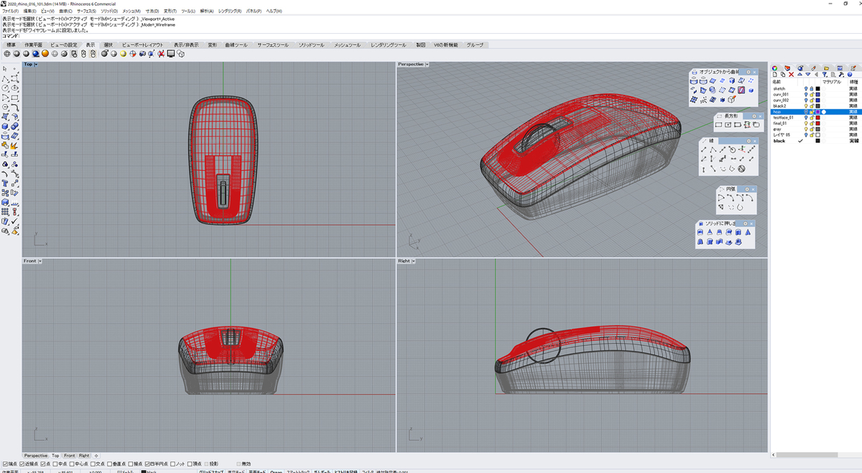Click the globe-shaped tool in 線 palette
This screenshot has height=473, width=862.
tap(741, 169)
